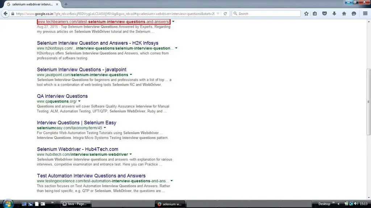Bookmark this page with the star icon

[x=307, y=14]
